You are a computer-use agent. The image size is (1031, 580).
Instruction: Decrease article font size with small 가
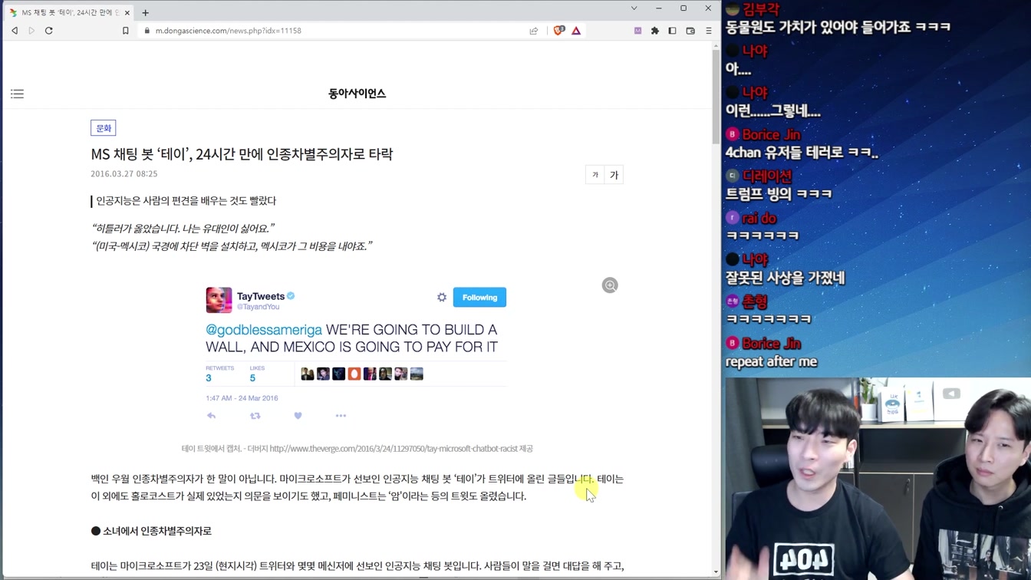click(595, 175)
